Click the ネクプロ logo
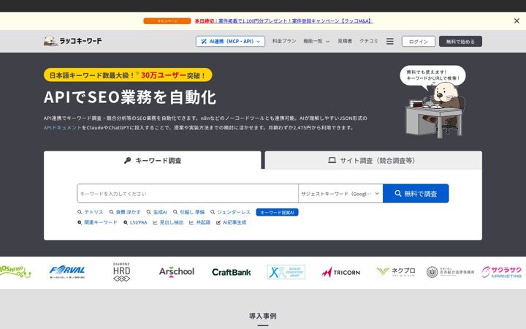This screenshot has width=526, height=329. tap(396, 272)
